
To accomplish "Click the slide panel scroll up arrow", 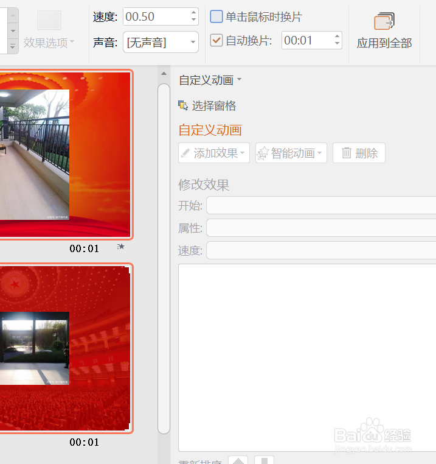I will [164, 74].
